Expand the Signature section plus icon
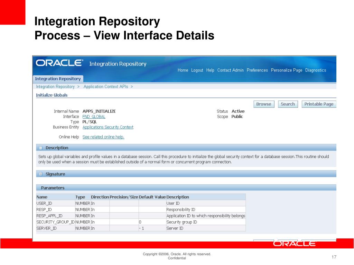This screenshot has height=265, width=354. (x=41, y=174)
